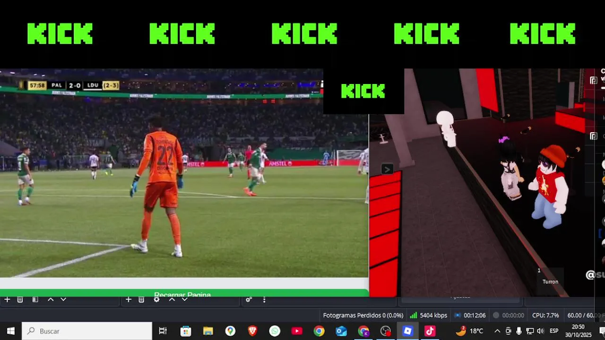The height and width of the screenshot is (340, 605).
Task: Click the 57:58 match clock on scoreboard
Action: coord(37,85)
